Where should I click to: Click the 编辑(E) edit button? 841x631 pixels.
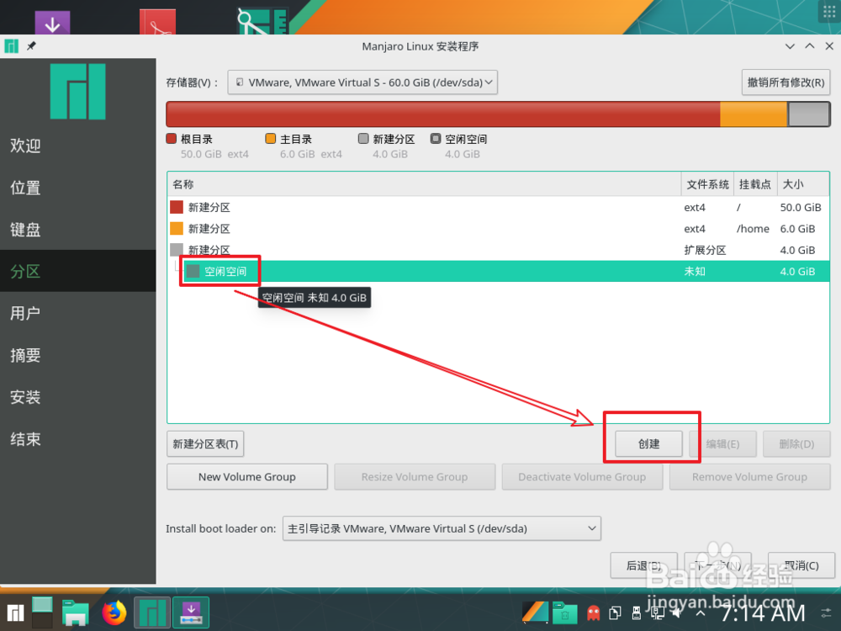click(x=722, y=443)
